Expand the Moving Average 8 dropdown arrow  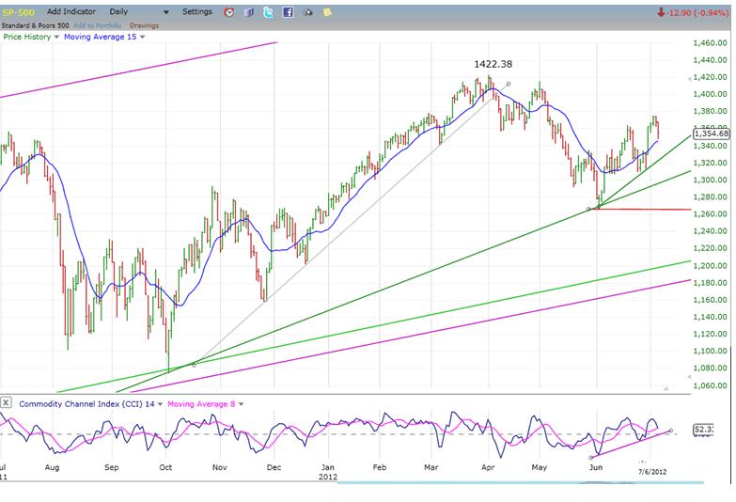pos(242,404)
